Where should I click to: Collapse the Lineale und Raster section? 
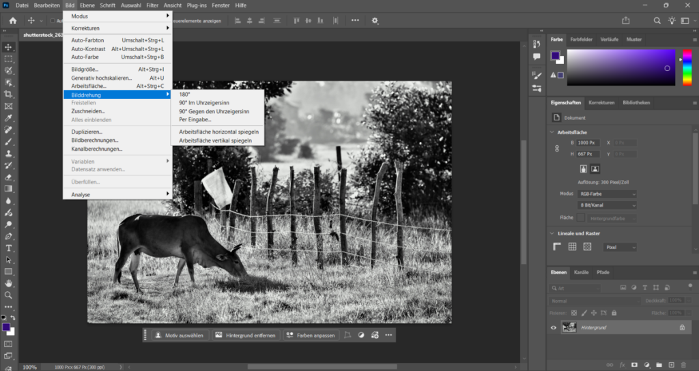552,233
